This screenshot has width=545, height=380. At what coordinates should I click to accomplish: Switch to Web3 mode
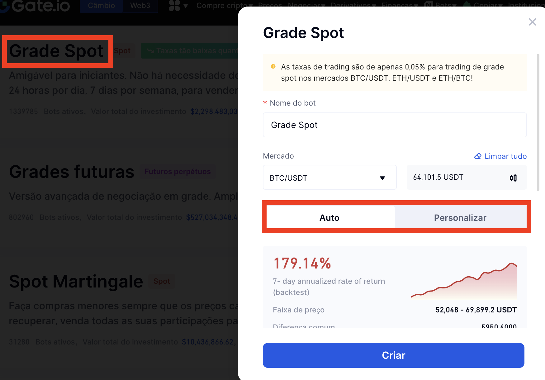click(140, 6)
